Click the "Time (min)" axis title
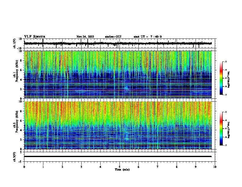 click(x=122, y=170)
